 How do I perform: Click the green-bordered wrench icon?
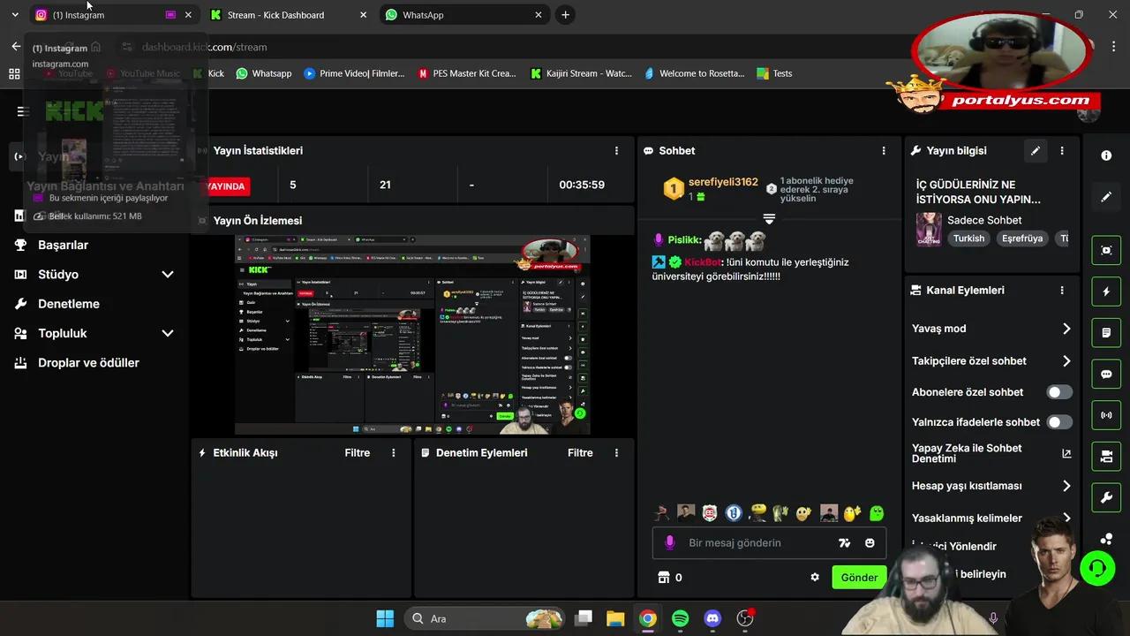tap(1106, 497)
